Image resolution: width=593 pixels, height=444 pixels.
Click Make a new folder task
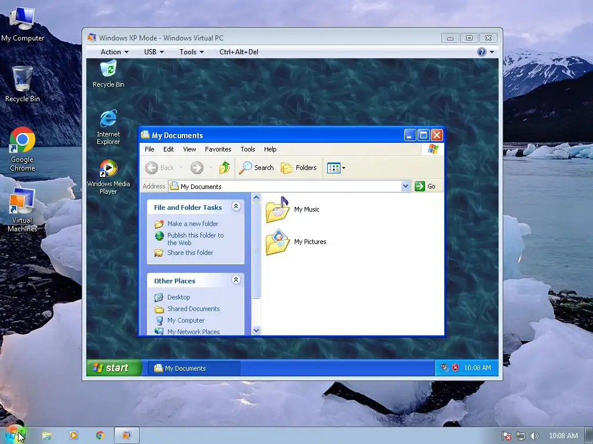click(186, 224)
